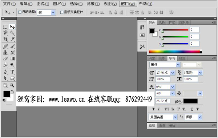The height and width of the screenshot is (138, 218).
Task: Select the Move tool in toolbox
Action: click(x=12, y=27)
